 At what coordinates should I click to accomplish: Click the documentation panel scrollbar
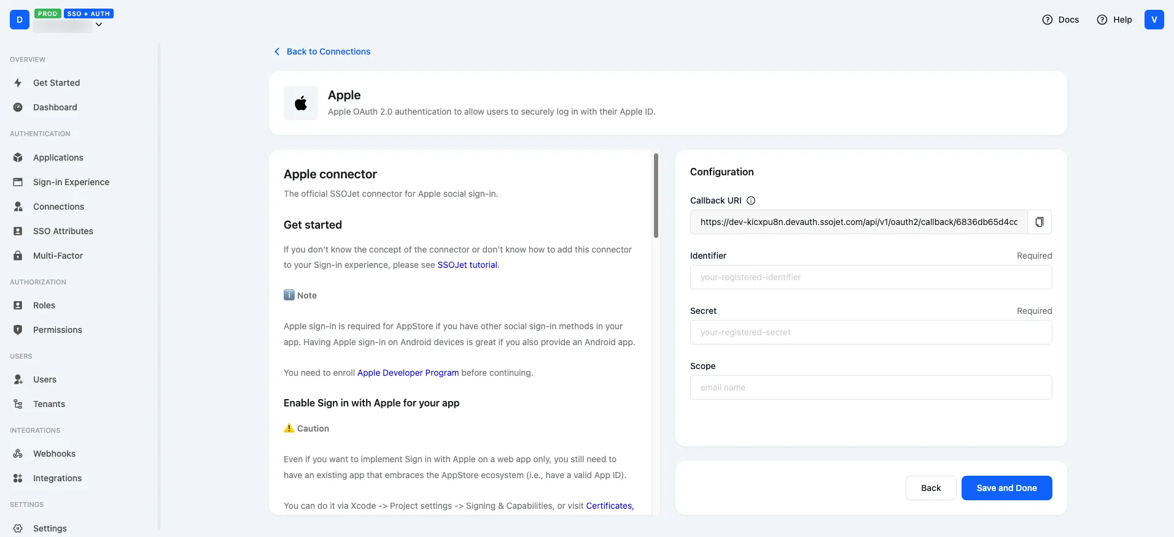click(656, 196)
